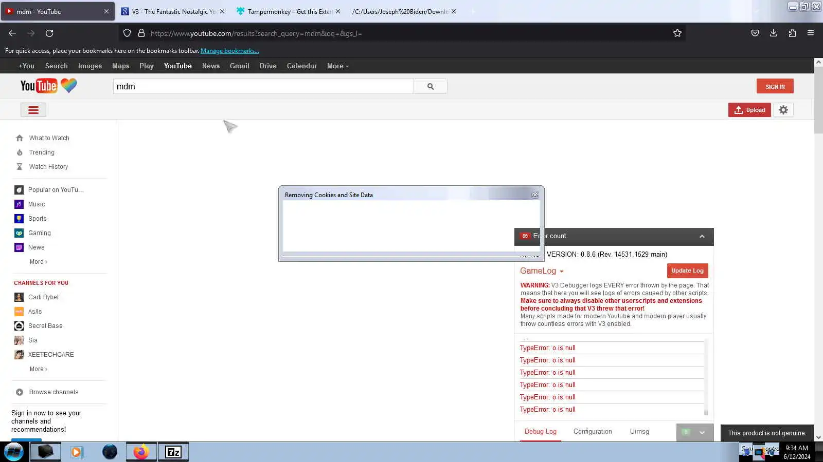Image resolution: width=823 pixels, height=462 pixels.
Task: Close the Removing Cookies and Site Data dialog
Action: coord(535,195)
